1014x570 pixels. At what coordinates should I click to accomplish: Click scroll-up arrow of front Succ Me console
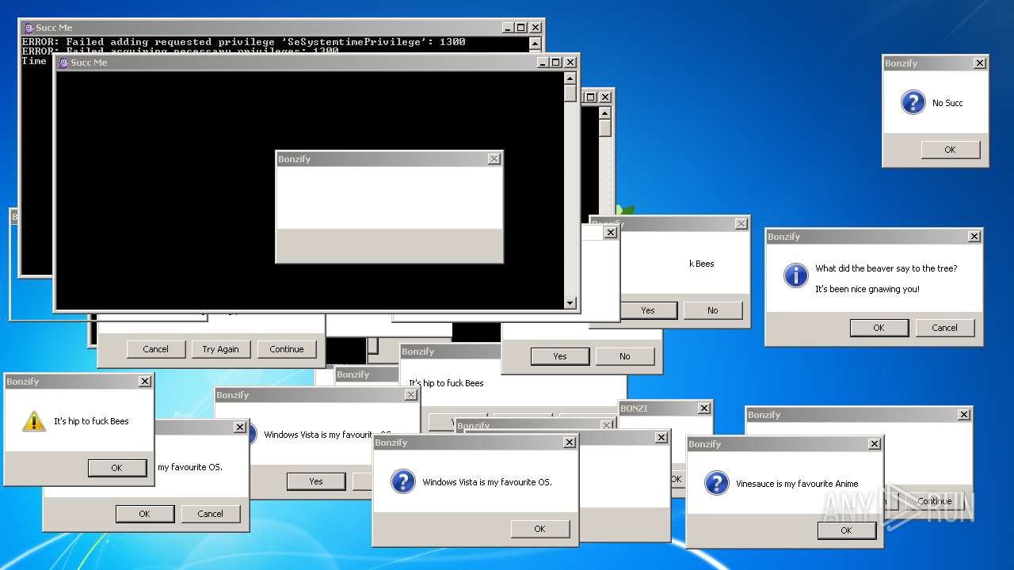click(570, 78)
